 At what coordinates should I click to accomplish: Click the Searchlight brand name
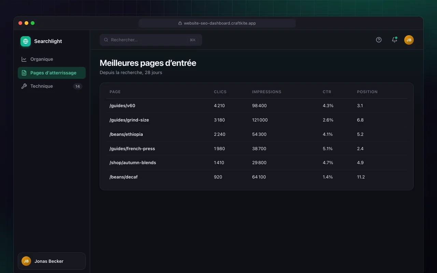(x=48, y=41)
